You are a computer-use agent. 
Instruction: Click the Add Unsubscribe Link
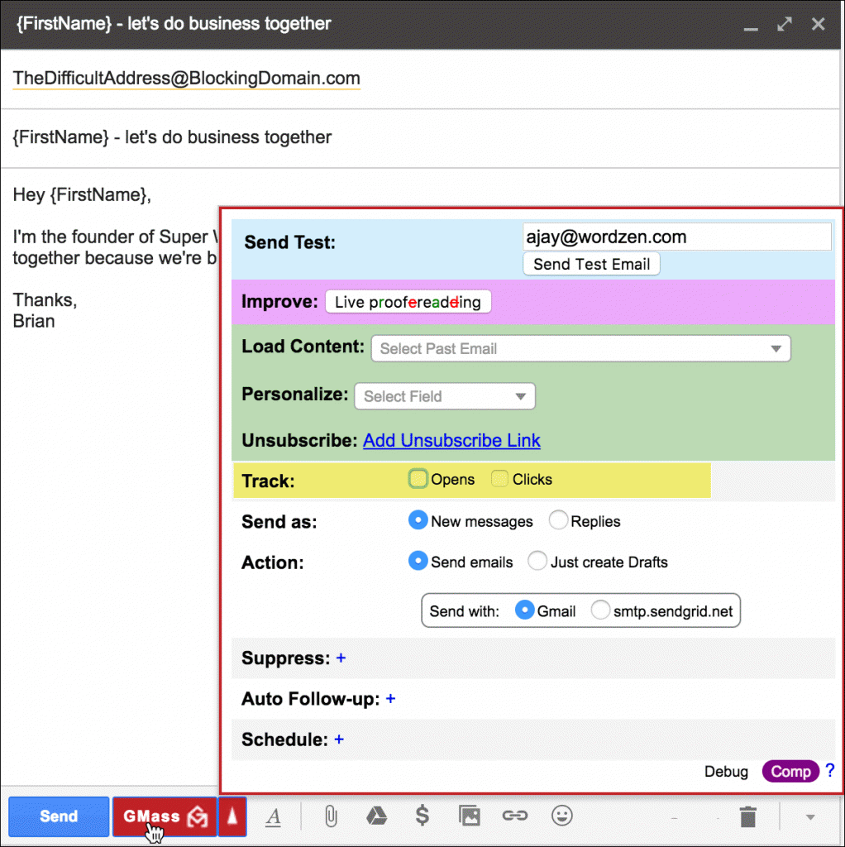tap(451, 441)
